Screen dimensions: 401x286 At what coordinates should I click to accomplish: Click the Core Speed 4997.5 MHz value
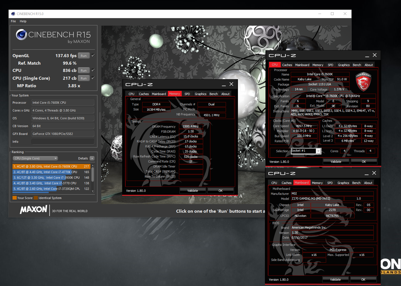[304, 126]
